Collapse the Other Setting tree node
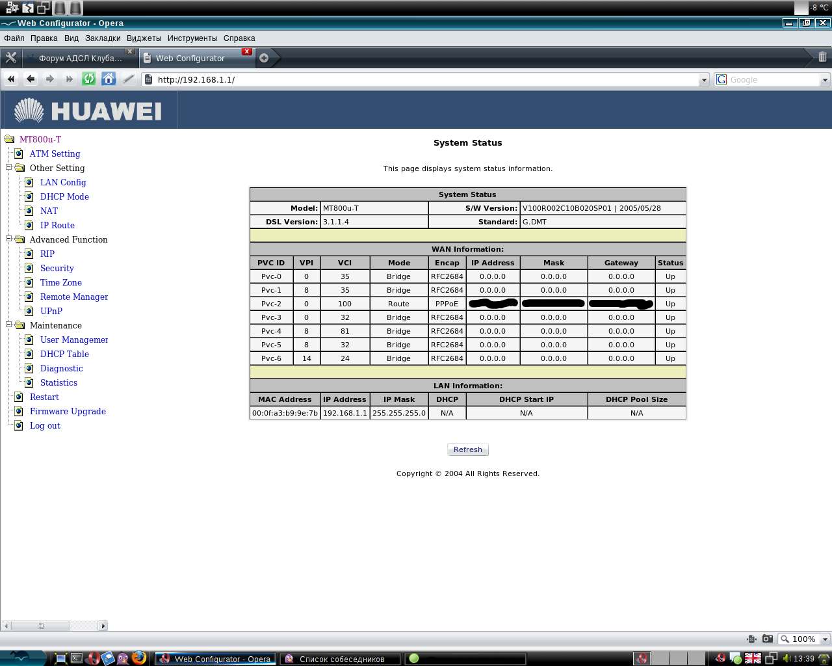Screen dimensions: 832x666 point(9,167)
